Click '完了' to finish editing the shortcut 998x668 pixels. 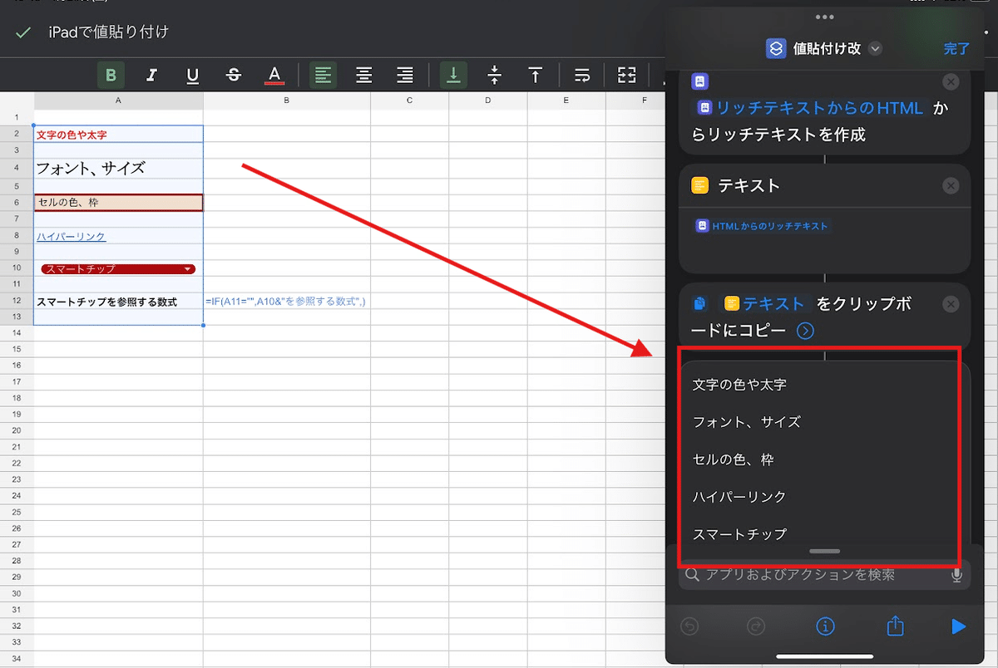956,49
